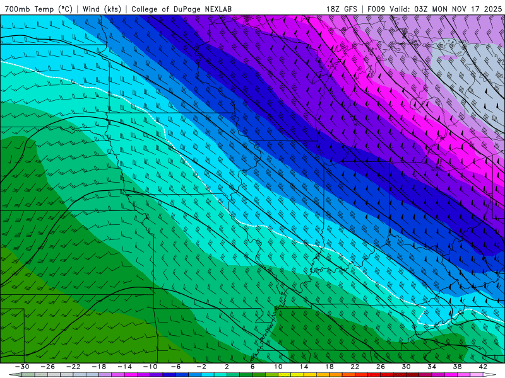Click the '700mb Temp (°C)' title text
The image size is (505, 378).
(x=39, y=9)
